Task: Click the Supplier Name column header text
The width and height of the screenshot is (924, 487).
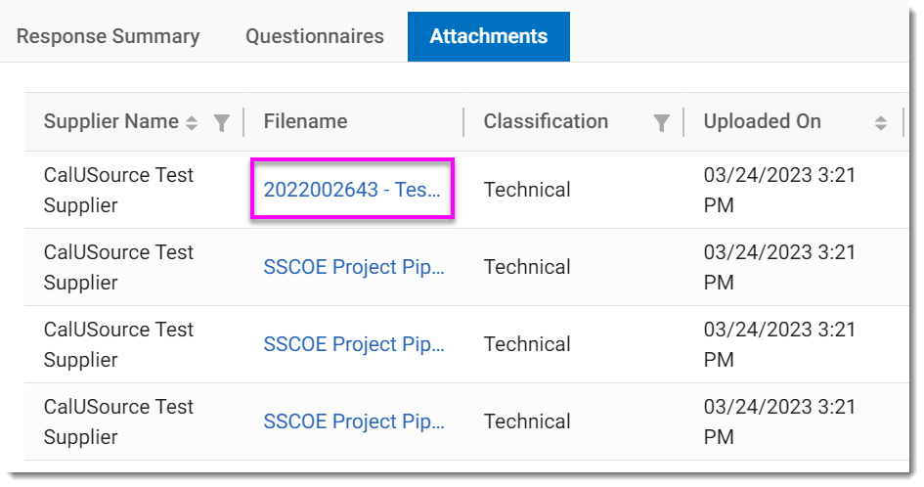Action: tap(110, 122)
